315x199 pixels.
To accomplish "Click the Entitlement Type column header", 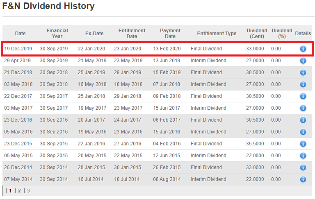I will [x=217, y=34].
